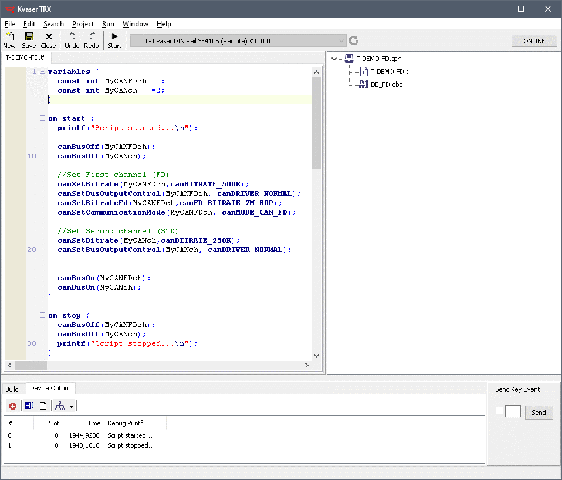Click the editor scroll down arrow
This screenshot has height=480, width=562.
(316, 356)
